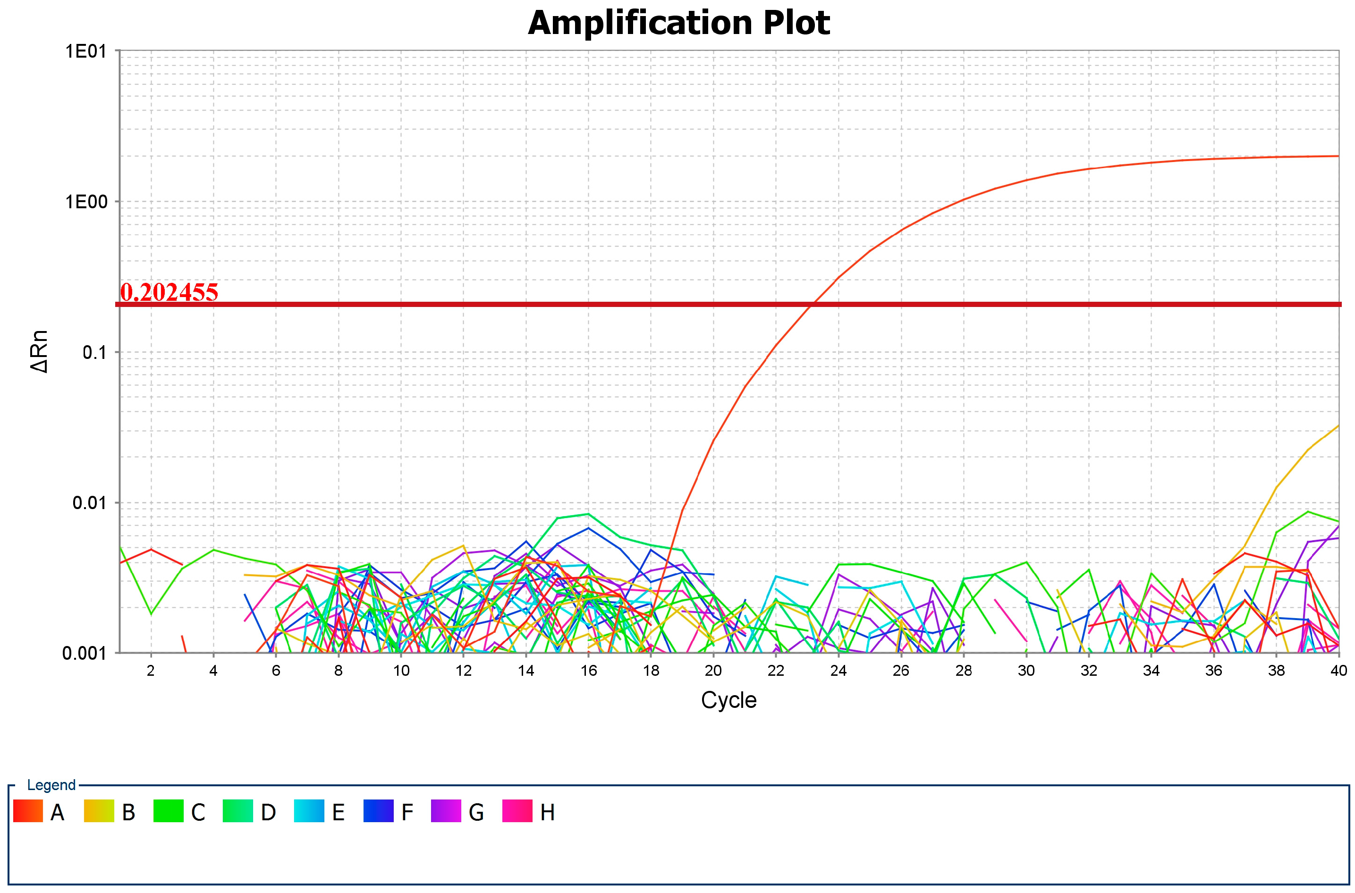Image resolution: width=1355 pixels, height=893 pixels.
Task: Click the yellow legend swatch B
Action: [99, 811]
